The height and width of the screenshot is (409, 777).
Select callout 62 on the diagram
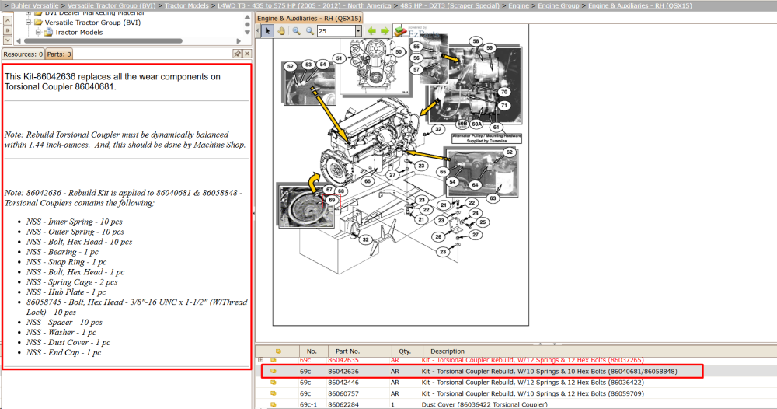click(510, 152)
